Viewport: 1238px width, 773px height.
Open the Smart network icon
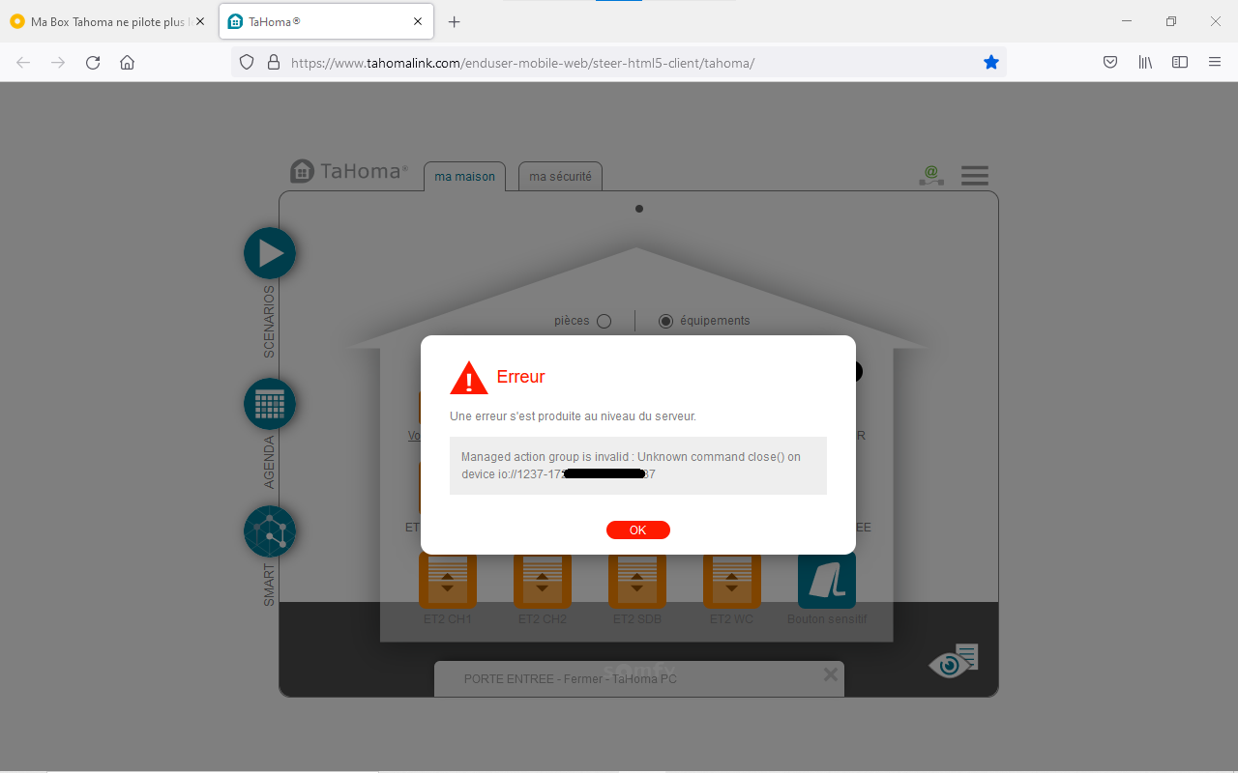coord(270,531)
